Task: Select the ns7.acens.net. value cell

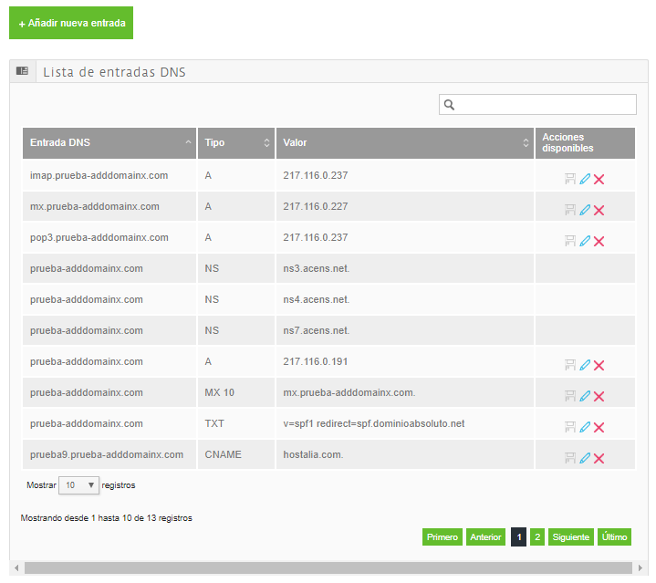Action: click(x=404, y=330)
